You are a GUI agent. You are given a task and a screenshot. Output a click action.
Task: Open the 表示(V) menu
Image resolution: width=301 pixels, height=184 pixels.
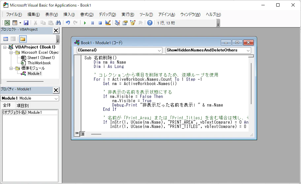(51, 15)
